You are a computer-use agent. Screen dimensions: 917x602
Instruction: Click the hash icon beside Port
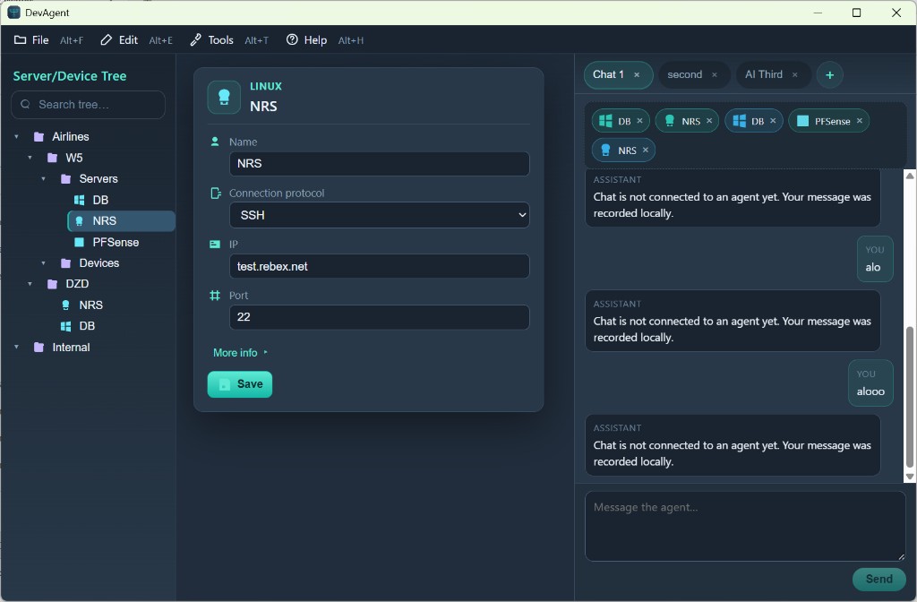pyautogui.click(x=215, y=296)
